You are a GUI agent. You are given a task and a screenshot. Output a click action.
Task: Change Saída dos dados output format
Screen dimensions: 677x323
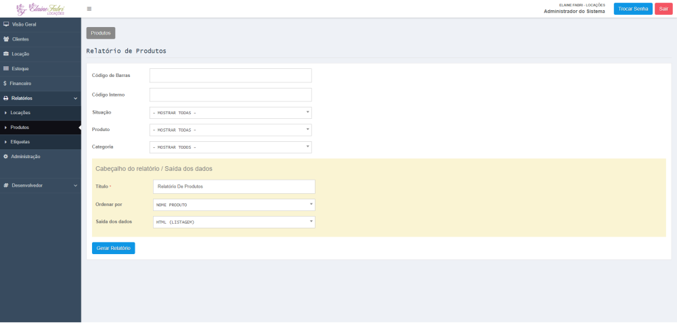[x=234, y=222]
